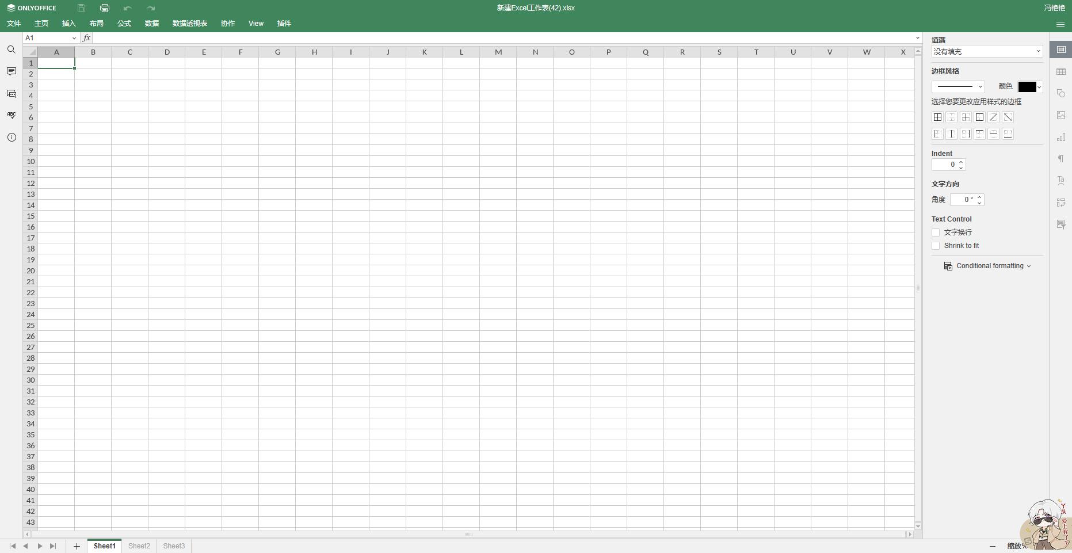Add a new sheet with plus button
The height and width of the screenshot is (553, 1072).
click(77, 546)
